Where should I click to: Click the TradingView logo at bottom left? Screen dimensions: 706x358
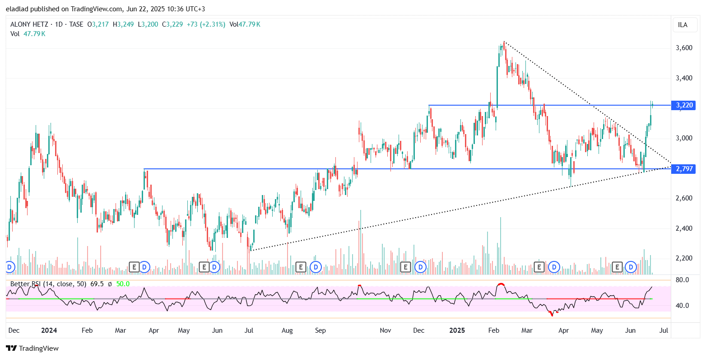[x=32, y=348]
